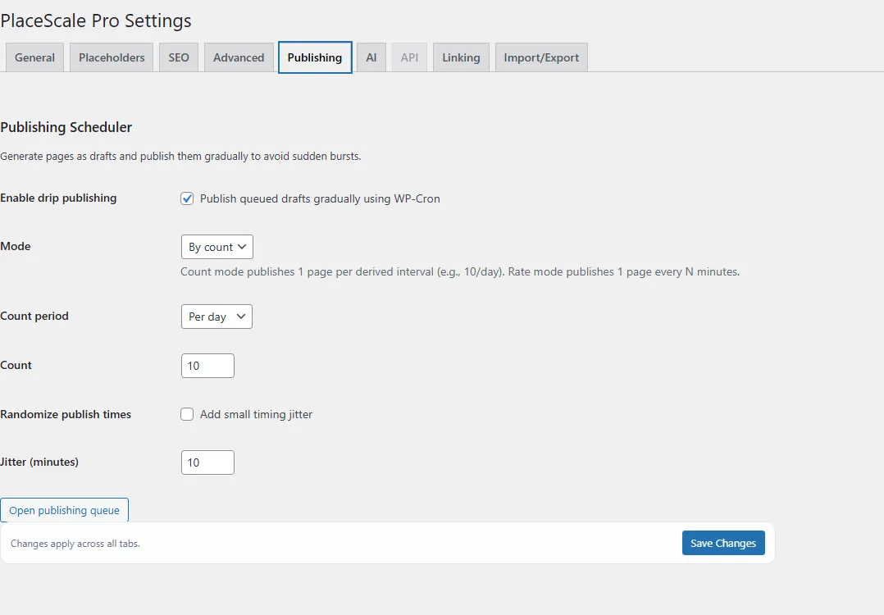Open the Count period dropdown
Screen dimensions: 884x615
216,316
